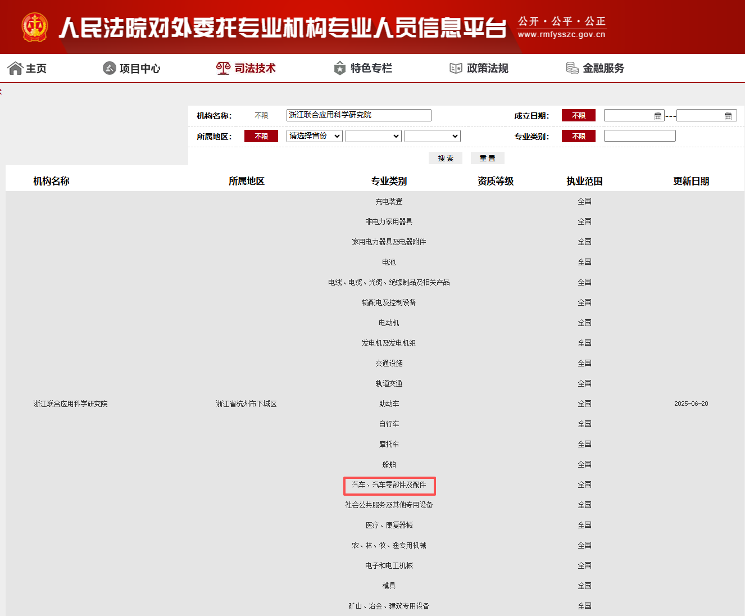745x616 pixels.
Task: Click the scales icon for 司法技术
Action: click(x=222, y=67)
